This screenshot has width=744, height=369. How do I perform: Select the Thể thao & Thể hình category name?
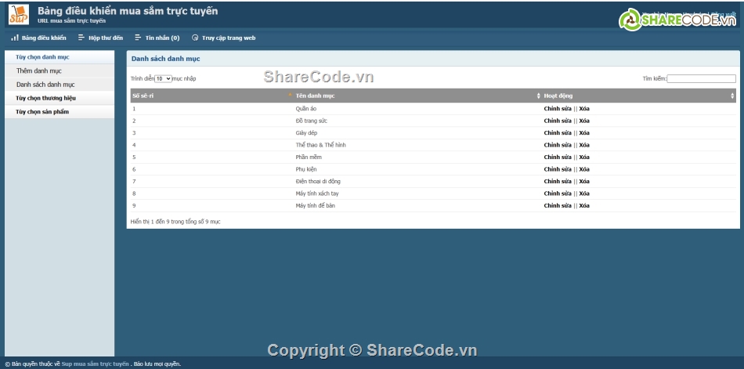click(321, 145)
